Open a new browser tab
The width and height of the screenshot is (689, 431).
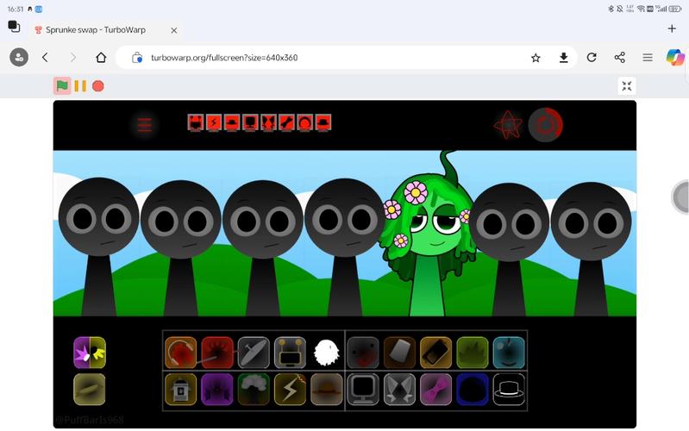click(672, 28)
